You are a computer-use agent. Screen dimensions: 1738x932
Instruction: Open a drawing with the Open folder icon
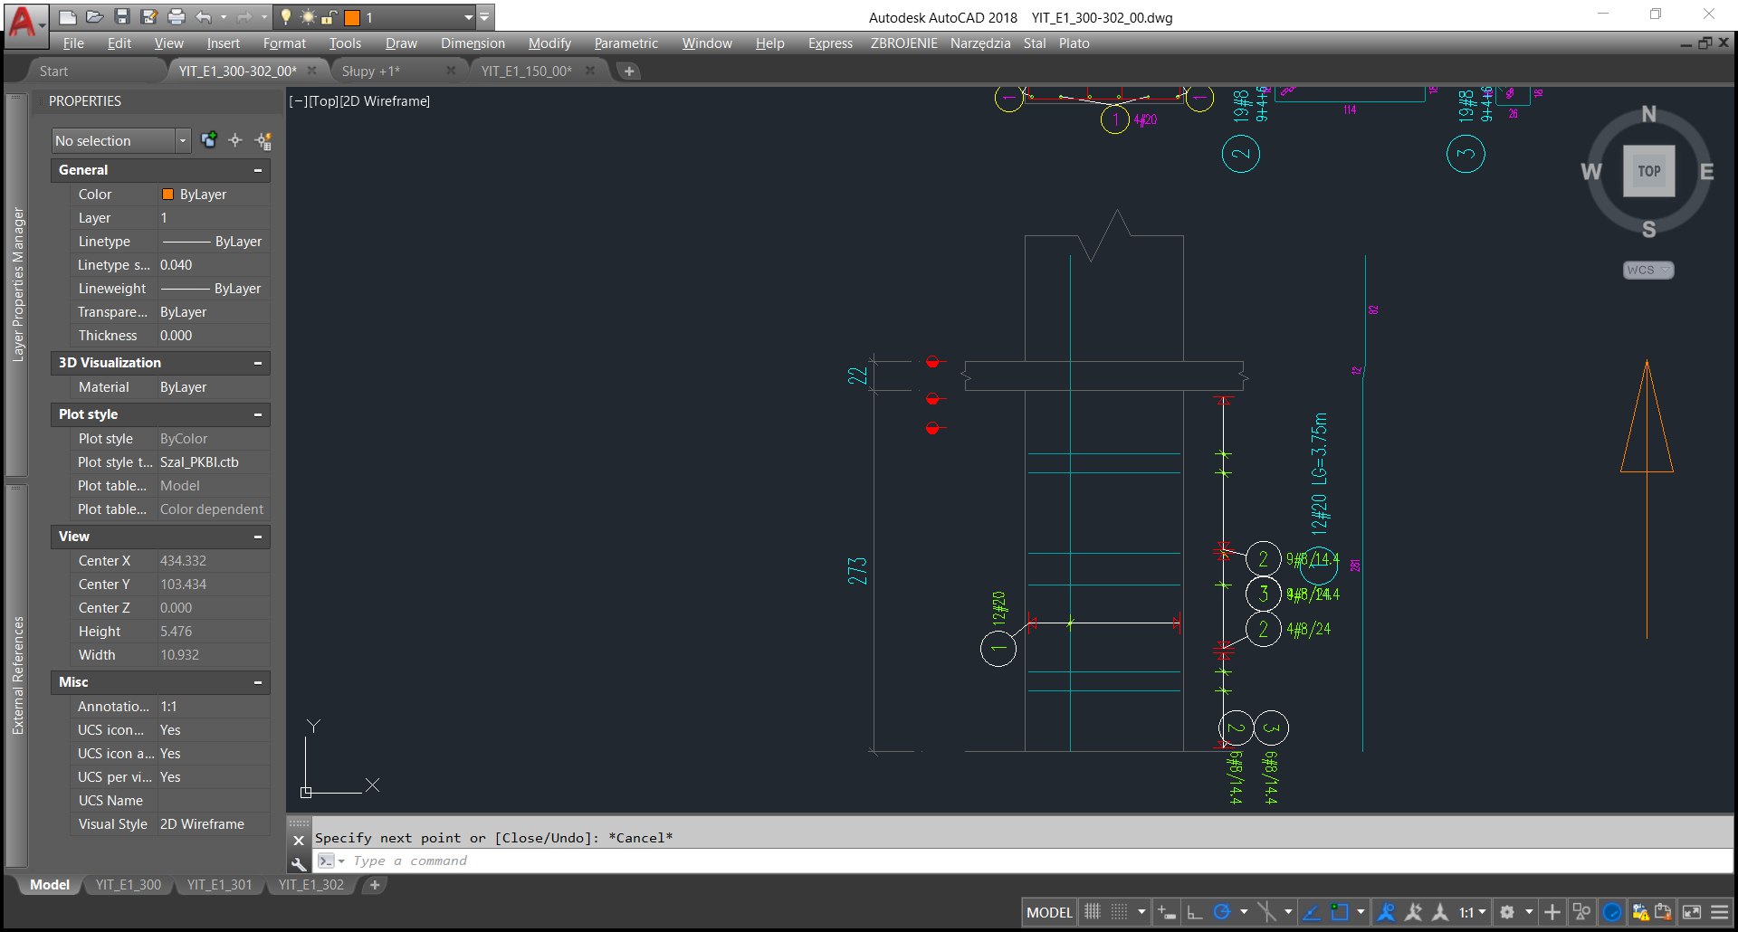point(95,17)
